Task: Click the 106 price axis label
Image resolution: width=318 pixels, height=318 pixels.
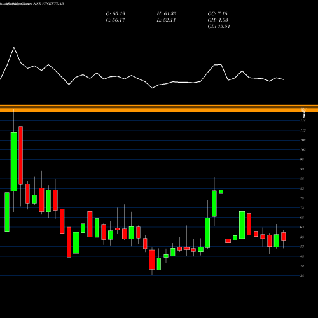Action: [x=303, y=140]
